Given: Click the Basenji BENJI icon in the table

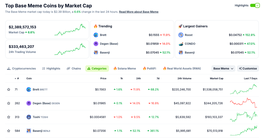Looking at the screenshot, I should 29,131.
